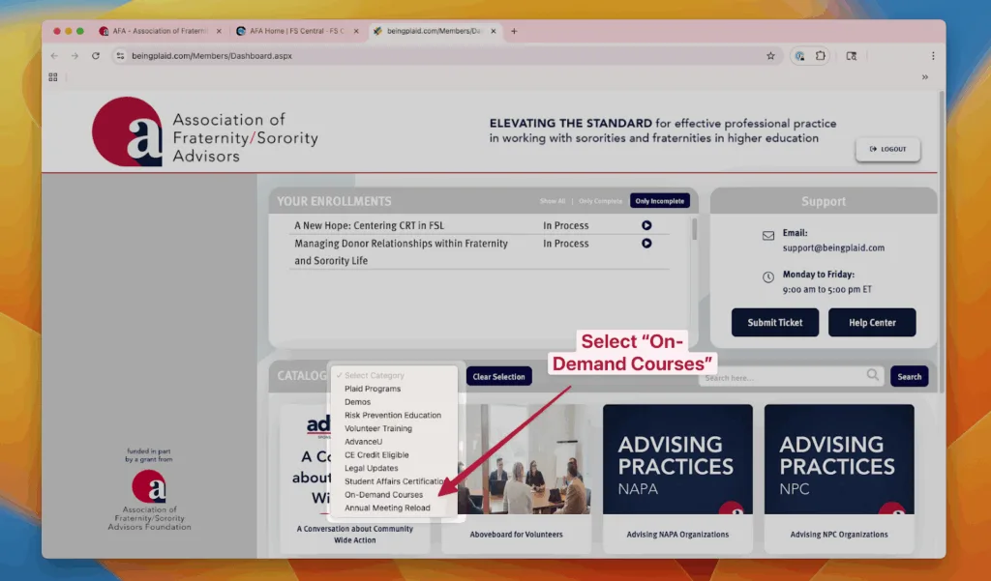
Task: Click the catalog Search button
Action: tap(910, 376)
